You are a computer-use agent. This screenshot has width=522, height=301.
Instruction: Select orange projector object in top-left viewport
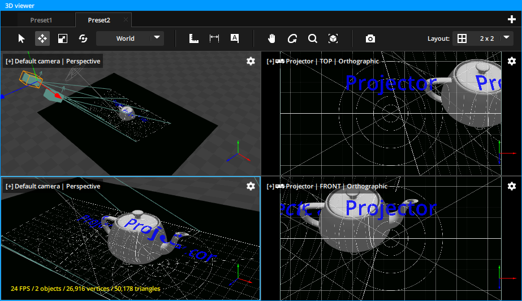31,79
